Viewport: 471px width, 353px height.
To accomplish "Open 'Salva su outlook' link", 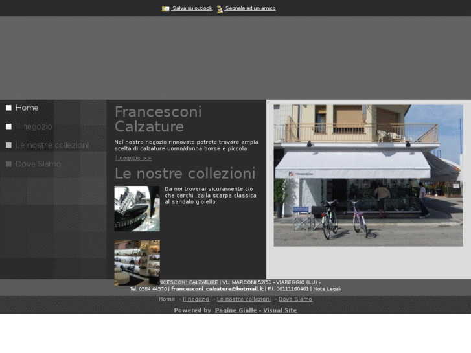I will click(x=192, y=8).
